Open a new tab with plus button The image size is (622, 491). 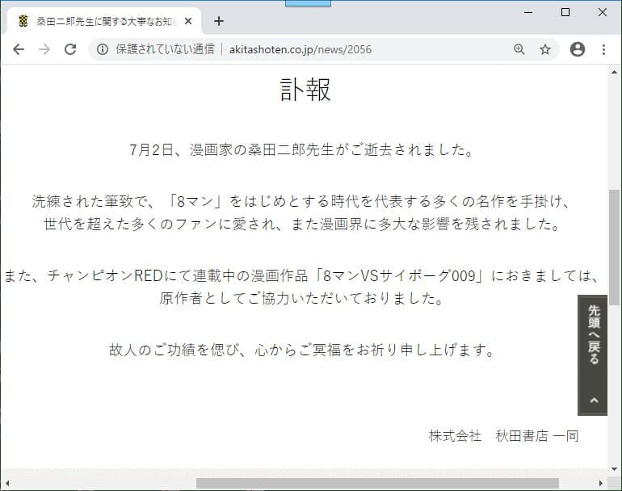pyautogui.click(x=219, y=21)
